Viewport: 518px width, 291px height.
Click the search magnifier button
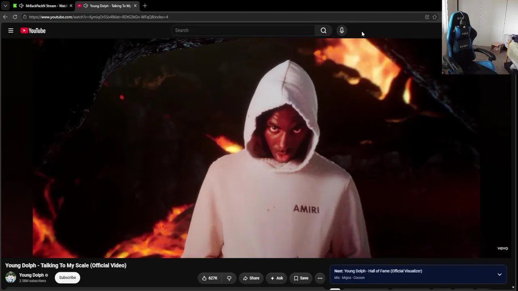click(323, 30)
